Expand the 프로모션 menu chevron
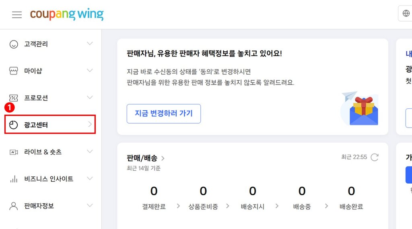 point(90,97)
